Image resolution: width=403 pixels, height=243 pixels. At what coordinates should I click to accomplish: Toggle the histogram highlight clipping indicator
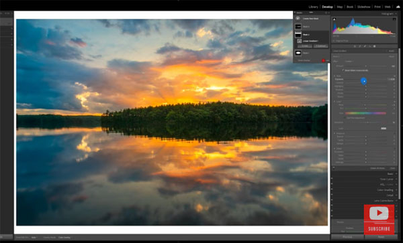tap(394, 19)
